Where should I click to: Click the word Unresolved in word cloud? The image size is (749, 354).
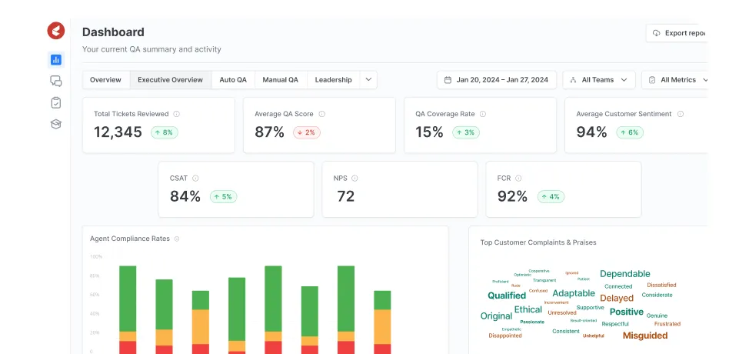click(561, 313)
